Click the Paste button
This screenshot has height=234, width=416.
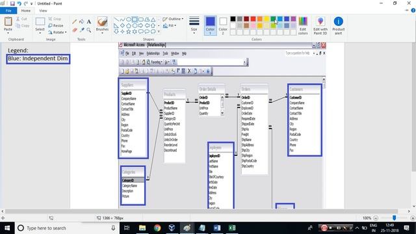(8, 23)
